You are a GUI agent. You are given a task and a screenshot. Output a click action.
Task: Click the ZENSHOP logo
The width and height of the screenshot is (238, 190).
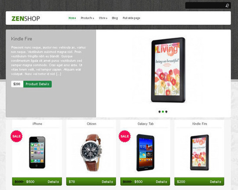tap(26, 19)
